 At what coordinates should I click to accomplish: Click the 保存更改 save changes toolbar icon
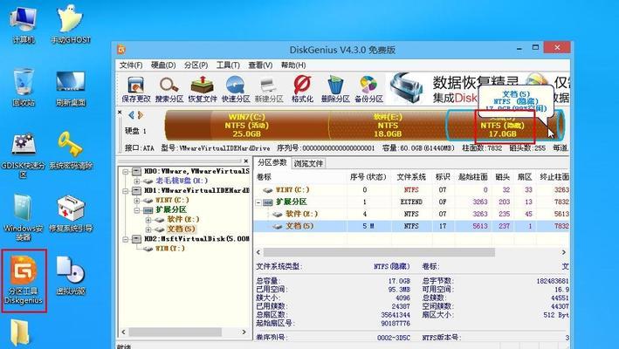point(136,89)
